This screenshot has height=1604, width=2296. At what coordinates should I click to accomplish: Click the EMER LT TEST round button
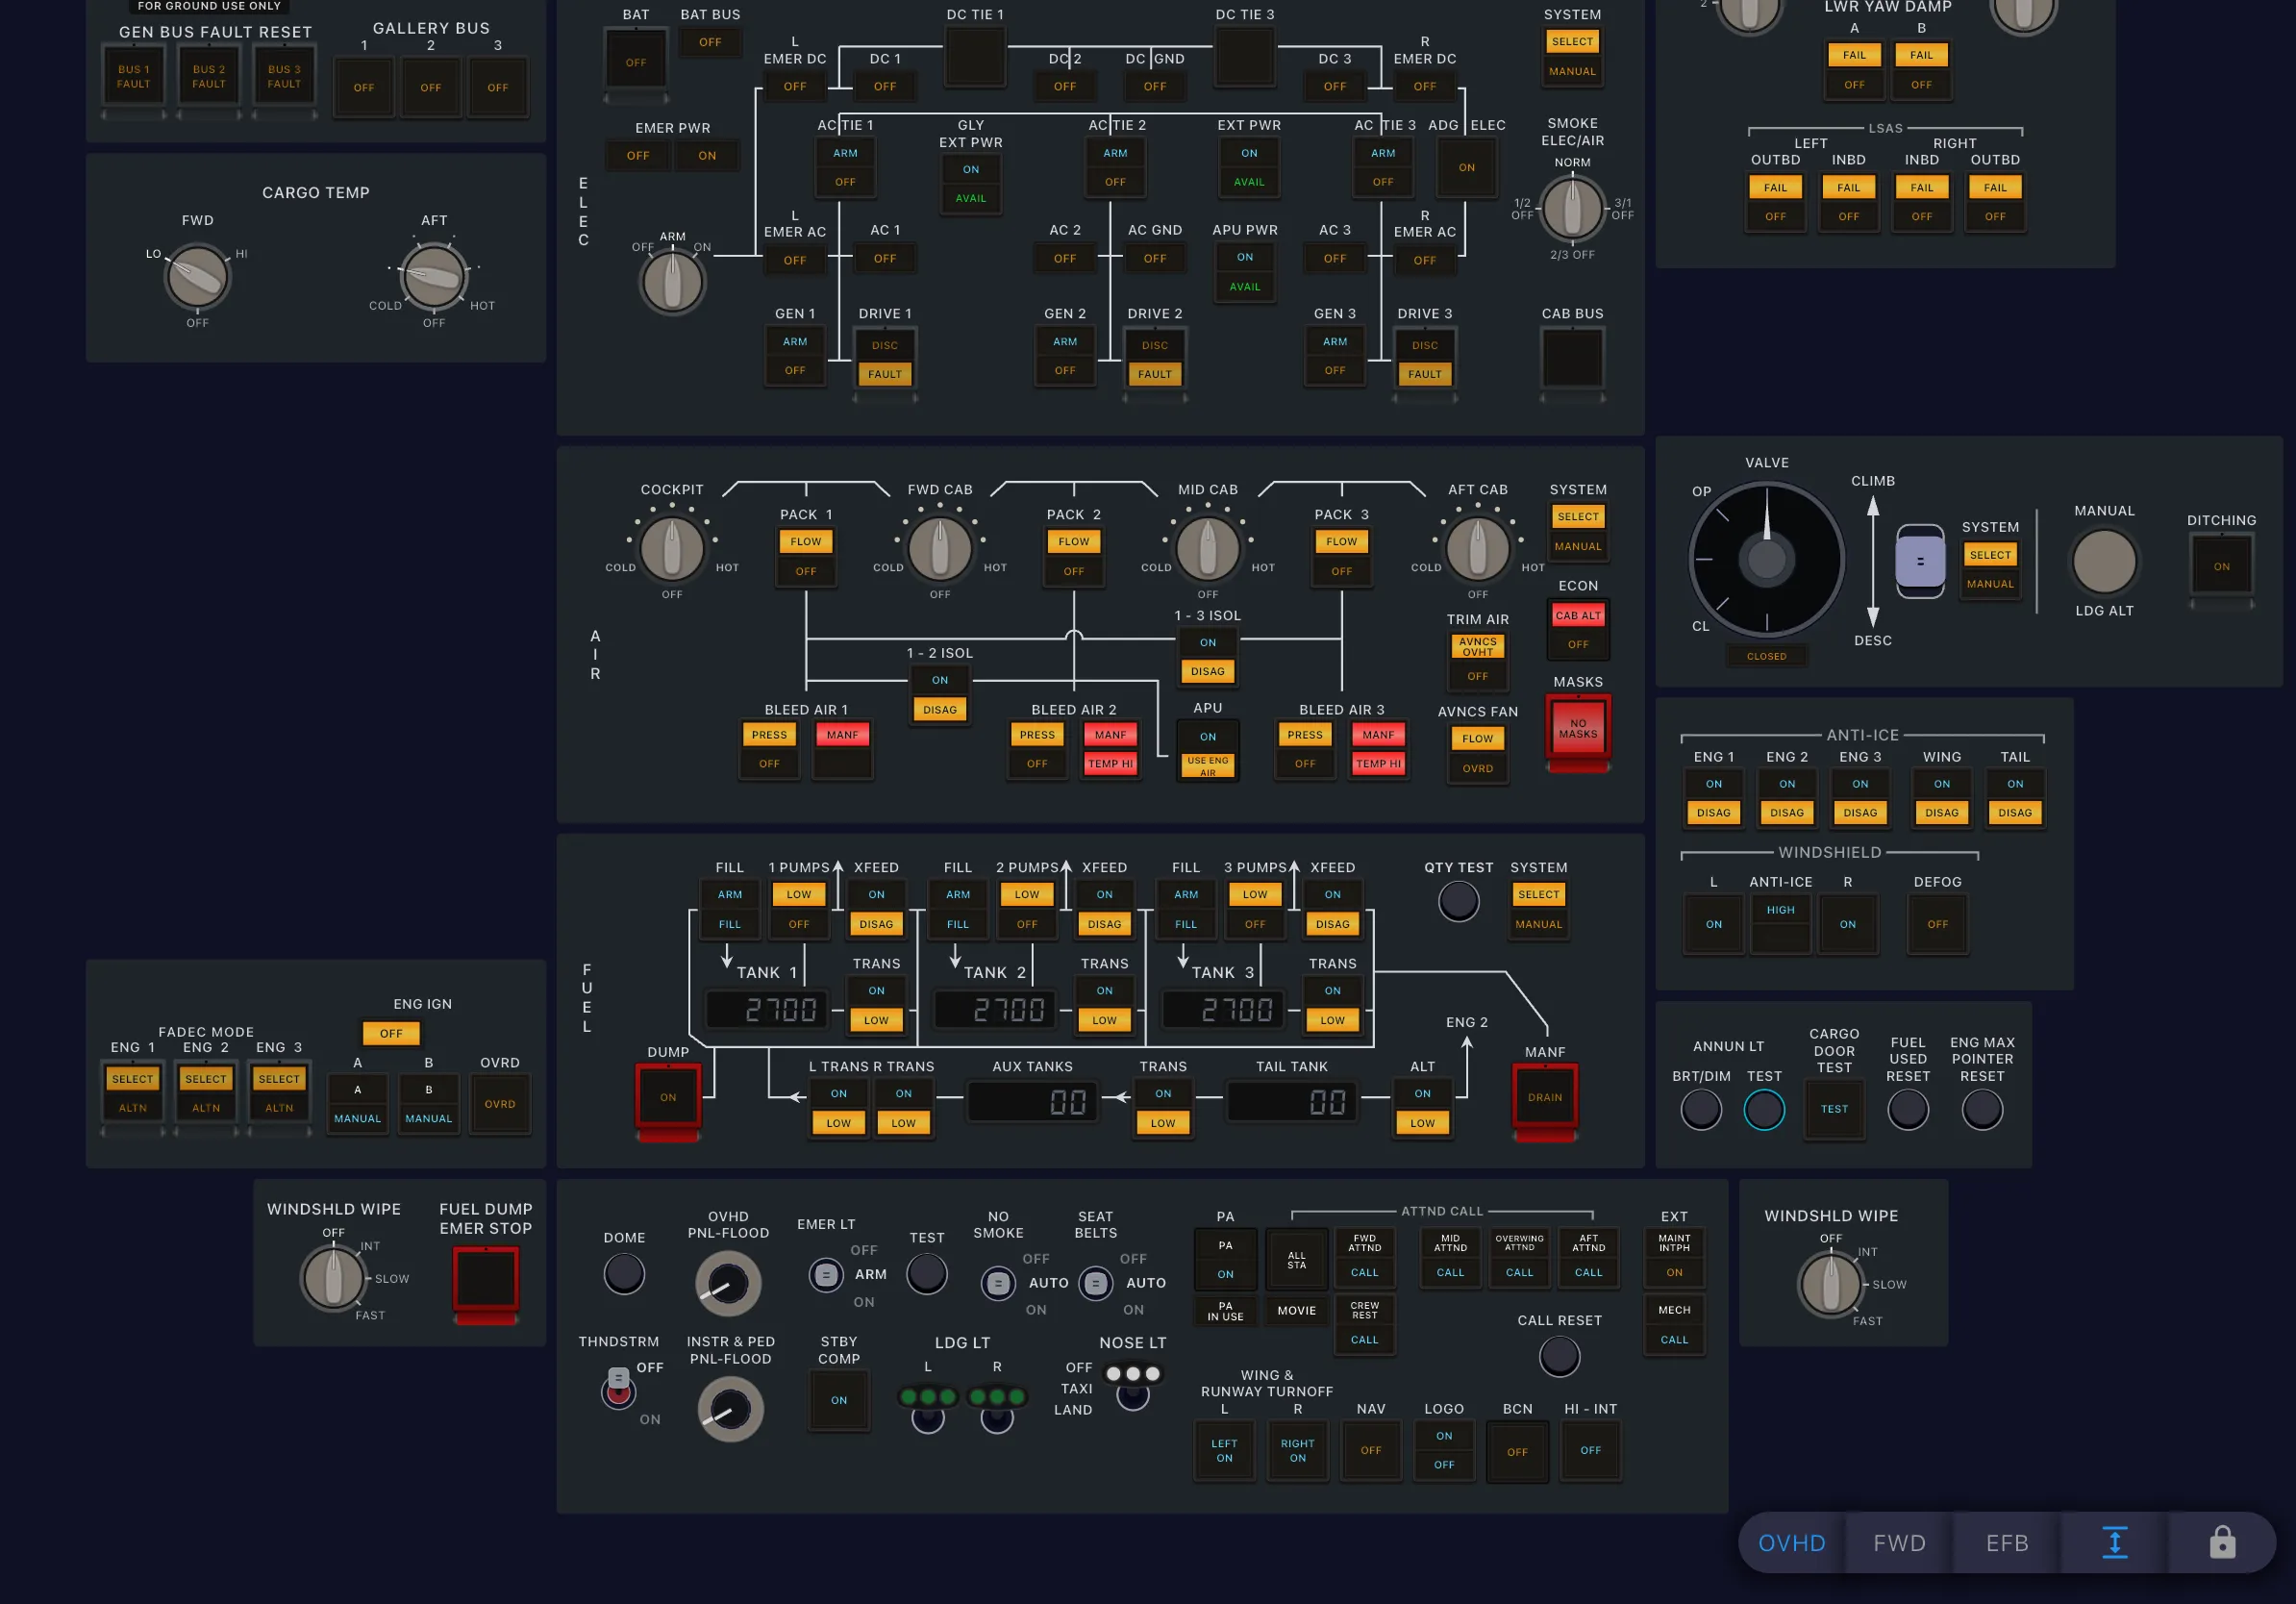926,1273
